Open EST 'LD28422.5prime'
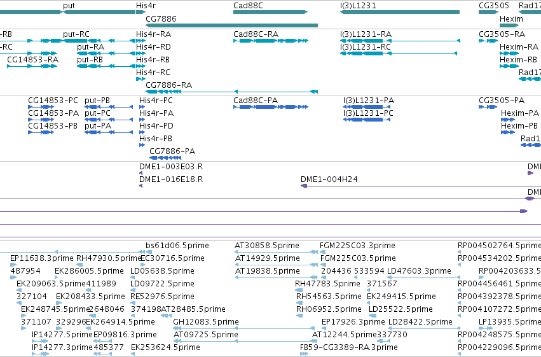The height and width of the screenshot is (357, 541). (x=420, y=323)
